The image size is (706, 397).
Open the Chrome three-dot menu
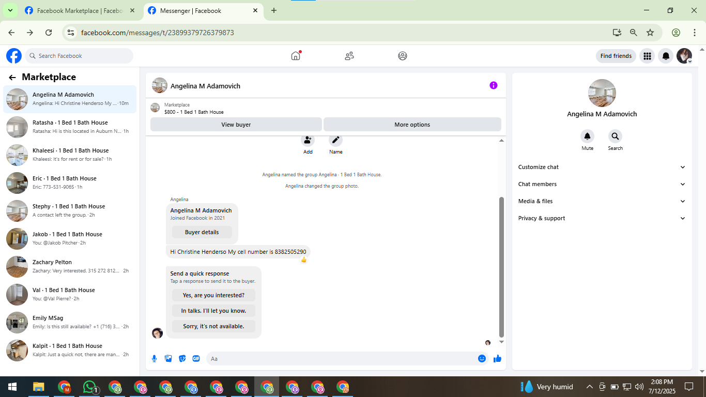pyautogui.click(x=694, y=33)
